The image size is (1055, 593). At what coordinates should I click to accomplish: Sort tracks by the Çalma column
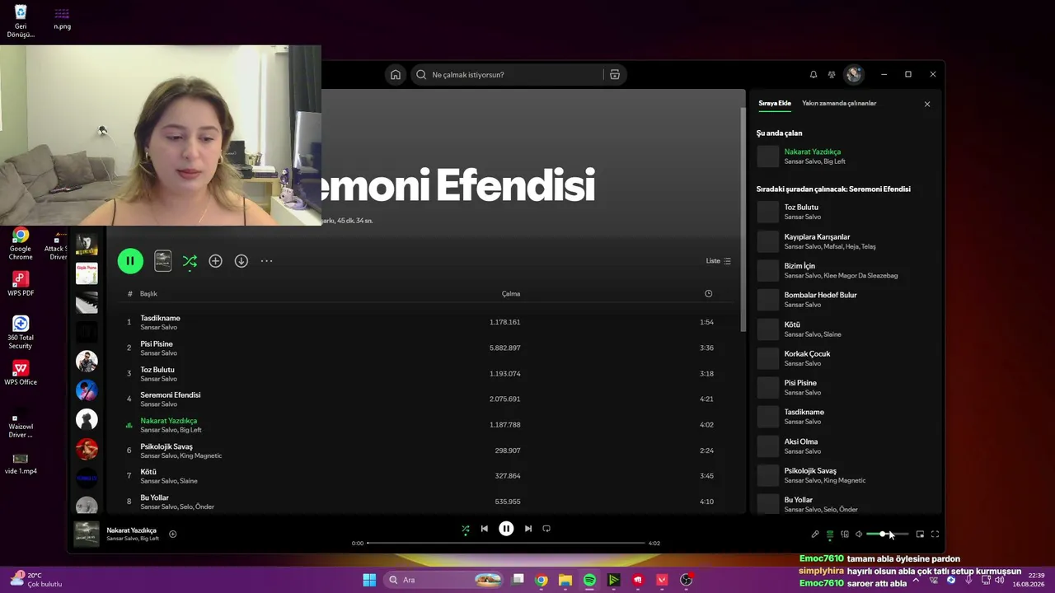(511, 294)
